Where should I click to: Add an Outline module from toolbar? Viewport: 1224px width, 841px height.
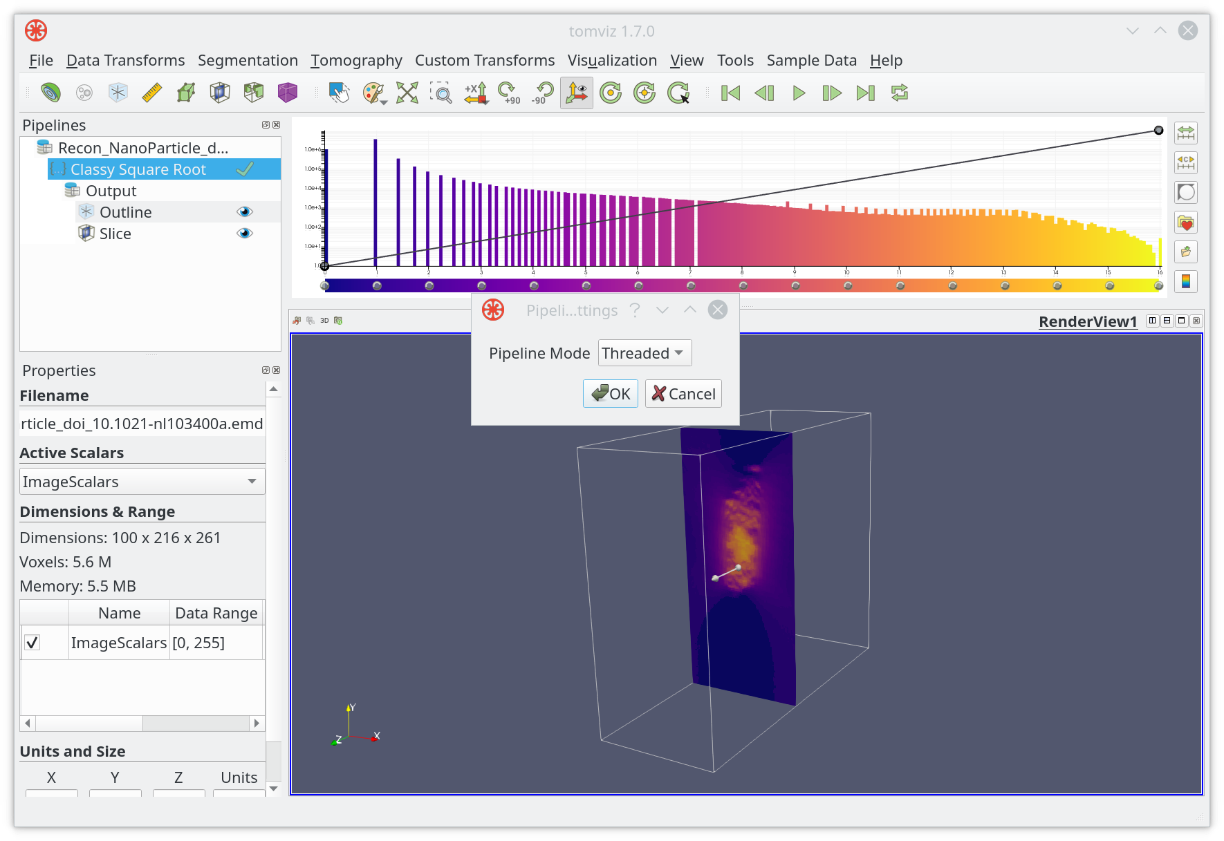point(118,93)
